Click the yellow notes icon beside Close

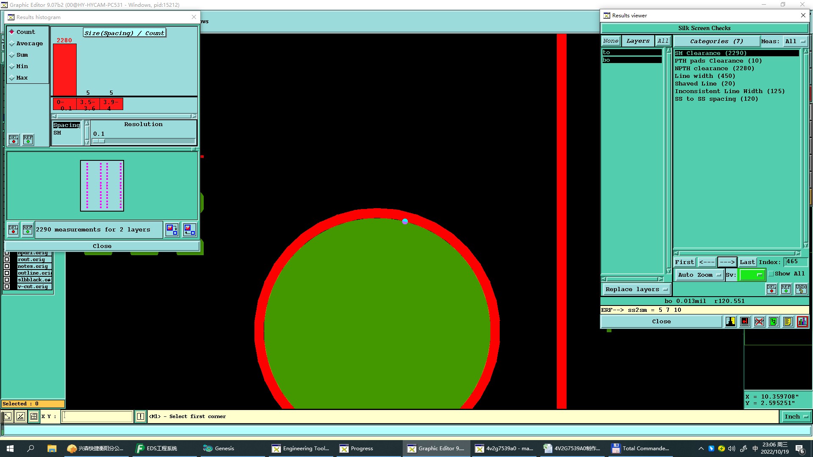click(x=788, y=322)
